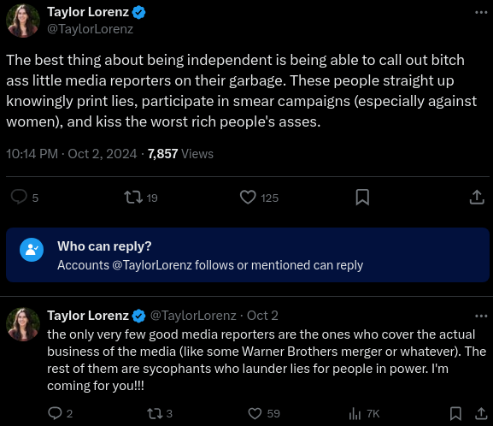Open the more options menu on main tweet

[481, 12]
